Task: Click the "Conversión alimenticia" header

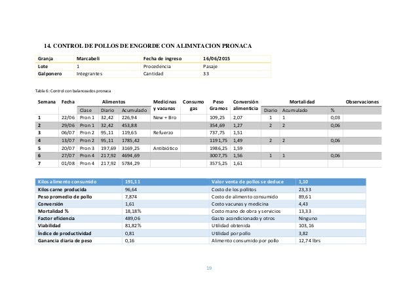Action: tap(246, 105)
